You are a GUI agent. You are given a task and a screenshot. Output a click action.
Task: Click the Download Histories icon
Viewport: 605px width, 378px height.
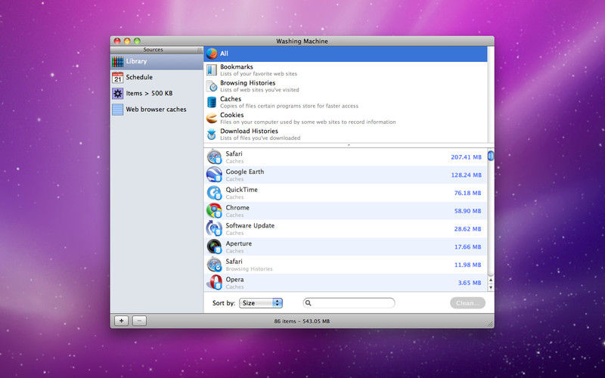click(x=212, y=135)
